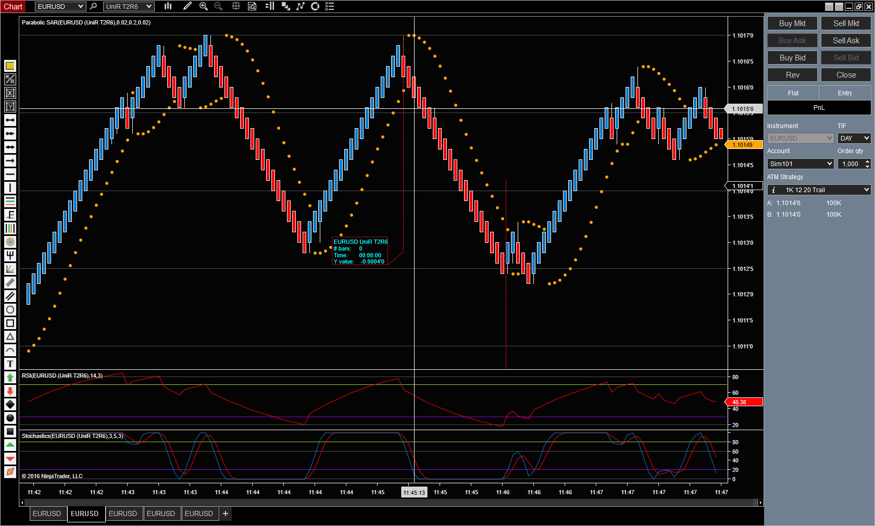Viewport: 875px width, 526px height.
Task: Select the Fibonacci Time Extensions tool
Action: (10, 228)
